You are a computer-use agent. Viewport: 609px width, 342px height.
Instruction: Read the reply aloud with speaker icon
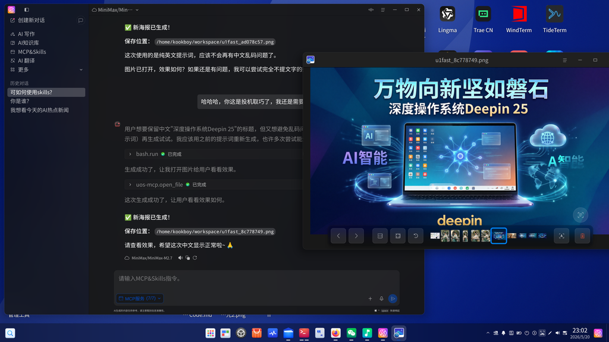coord(180,258)
